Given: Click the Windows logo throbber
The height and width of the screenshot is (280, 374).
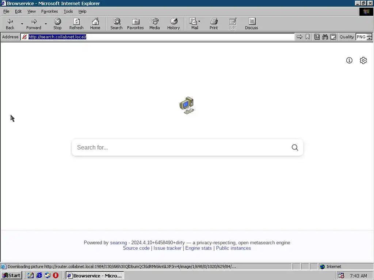Looking at the screenshot, I should click(366, 11).
